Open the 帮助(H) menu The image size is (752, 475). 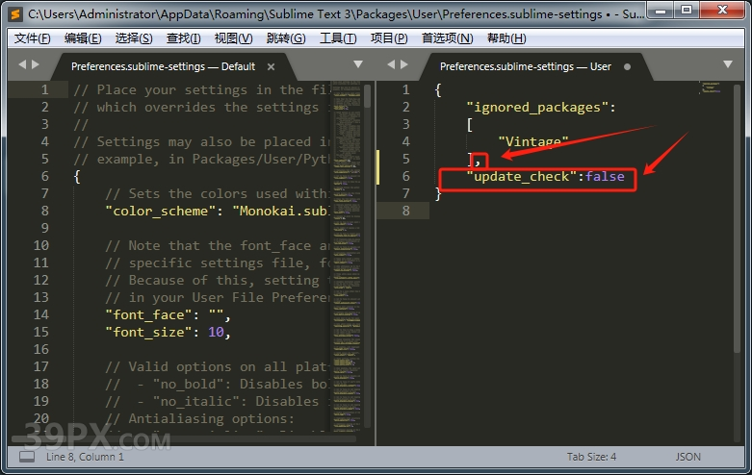506,38
